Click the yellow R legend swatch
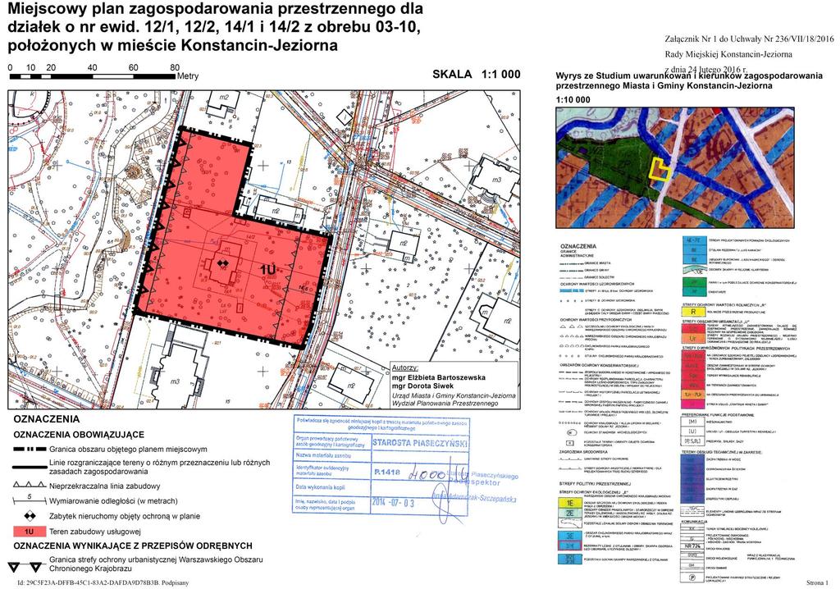 tap(692, 312)
